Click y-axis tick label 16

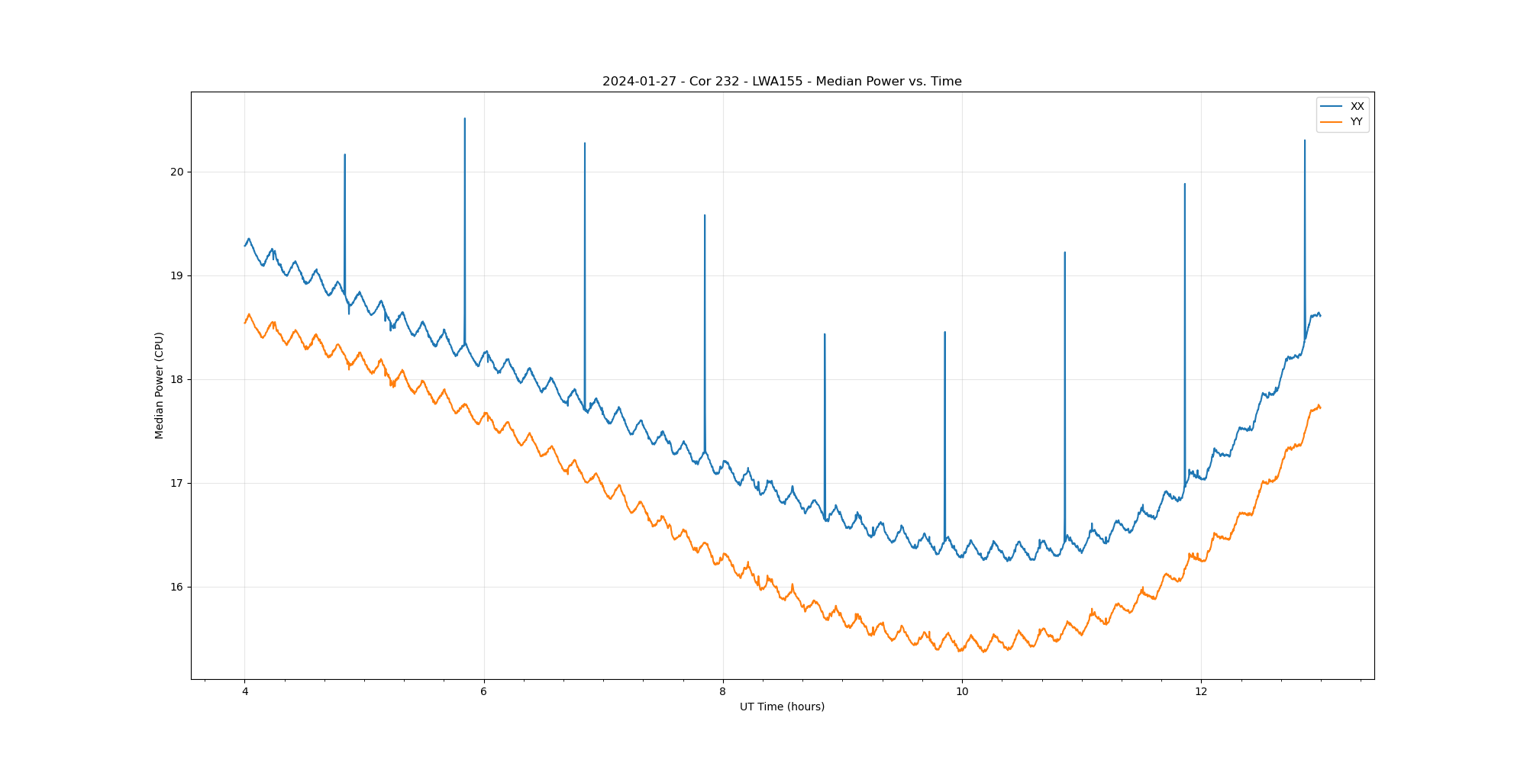[177, 588]
